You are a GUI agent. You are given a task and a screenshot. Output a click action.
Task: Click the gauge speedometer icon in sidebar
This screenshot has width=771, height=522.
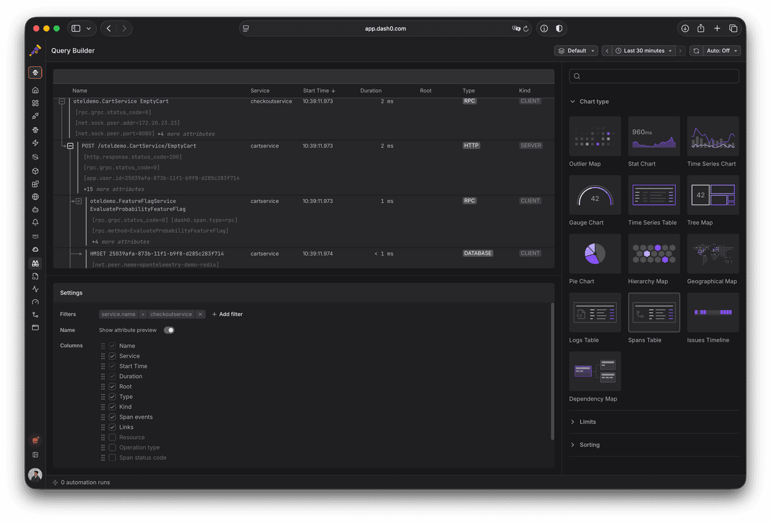tap(35, 302)
